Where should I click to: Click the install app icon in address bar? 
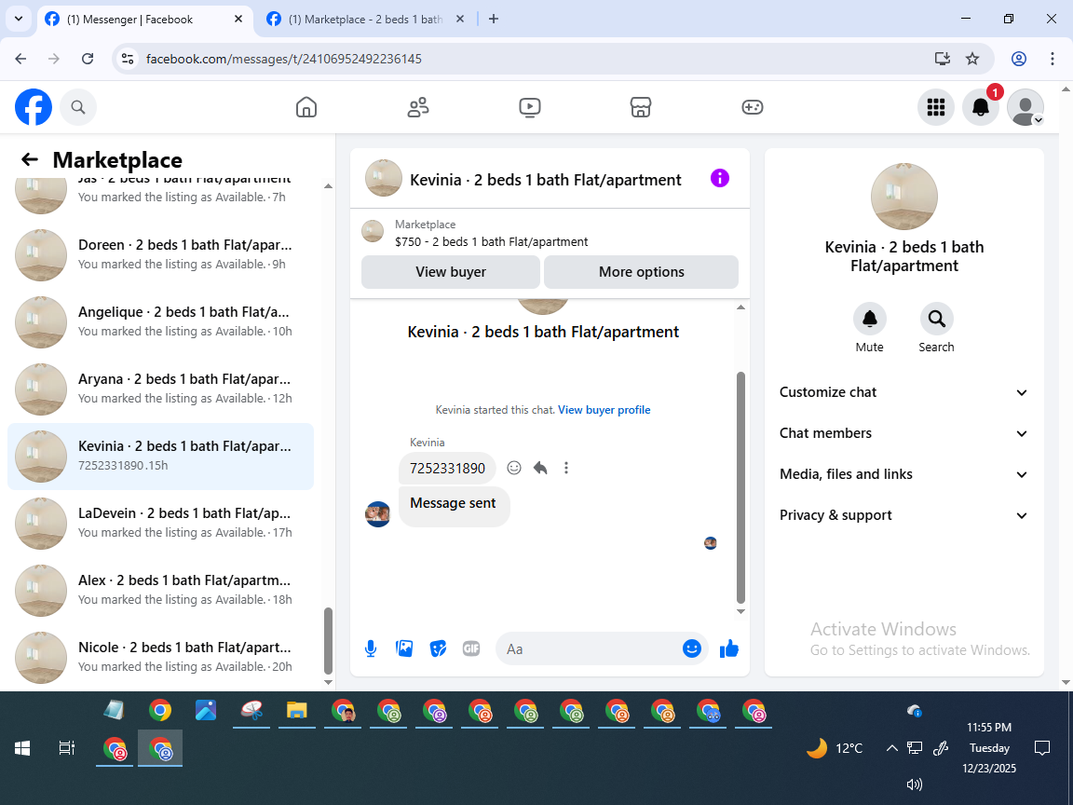tap(943, 59)
